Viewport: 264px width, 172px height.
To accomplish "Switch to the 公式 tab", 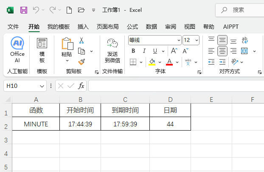I will coord(132,27).
